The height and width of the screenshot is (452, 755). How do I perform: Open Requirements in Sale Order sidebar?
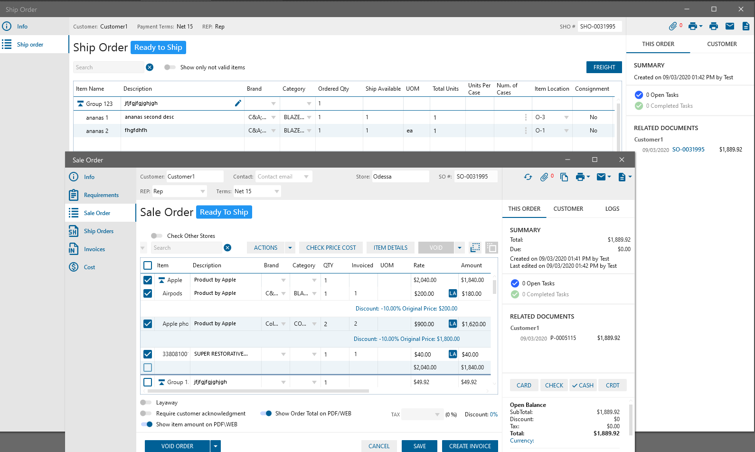[x=101, y=195]
